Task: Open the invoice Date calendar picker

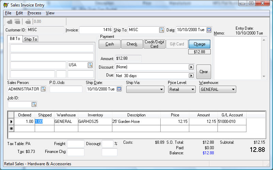Action: 209,30
